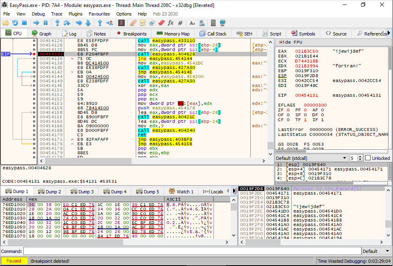393x266 pixels.
Task: Open the File menu
Action: pos(7,14)
